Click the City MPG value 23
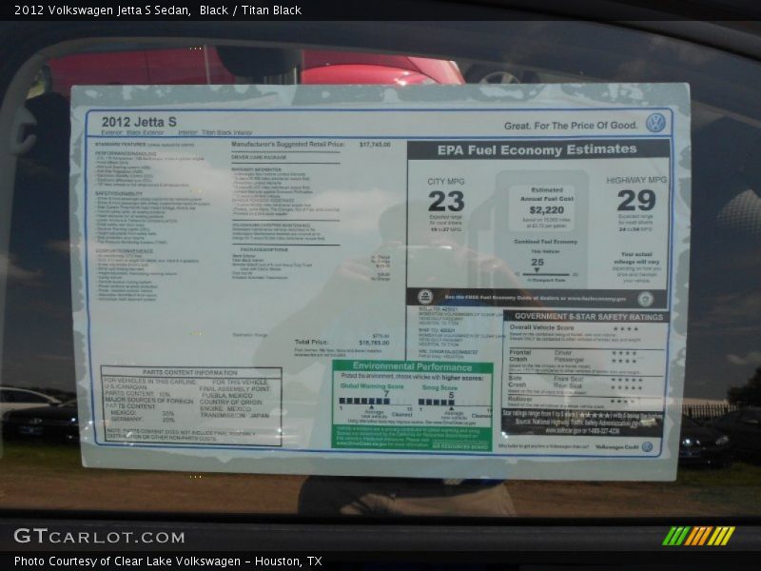Screen dimensions: 761x571 click(446, 201)
